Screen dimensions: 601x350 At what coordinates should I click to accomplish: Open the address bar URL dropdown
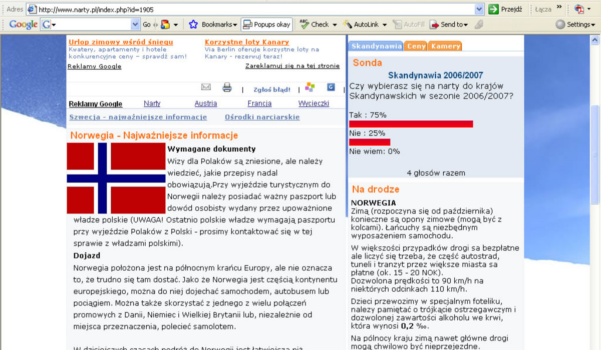479,9
